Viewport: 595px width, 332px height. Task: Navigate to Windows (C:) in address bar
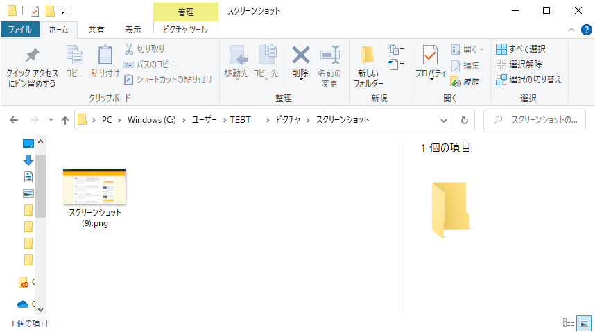[151, 120]
